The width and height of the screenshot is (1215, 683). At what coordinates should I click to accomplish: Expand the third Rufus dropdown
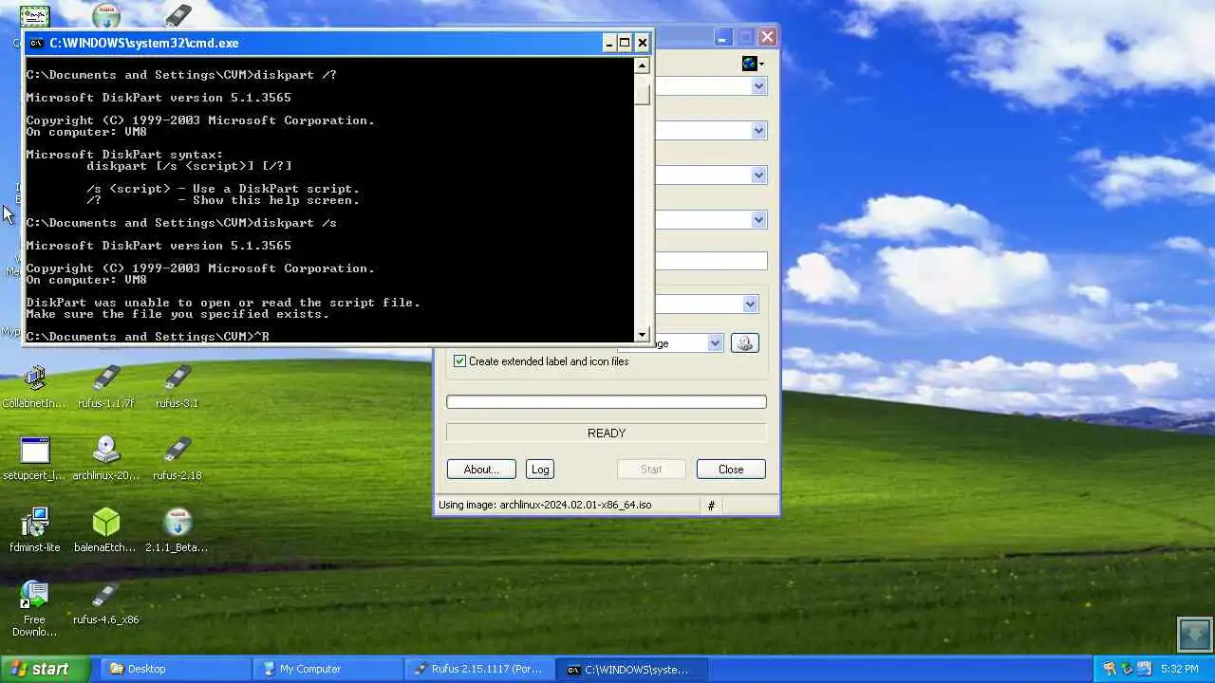pyautogui.click(x=758, y=175)
